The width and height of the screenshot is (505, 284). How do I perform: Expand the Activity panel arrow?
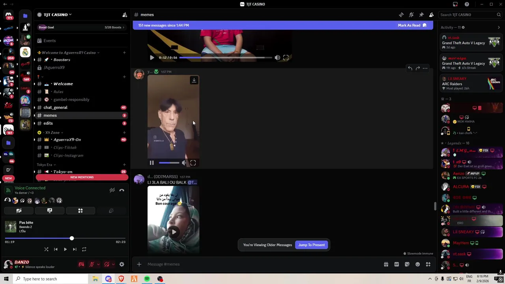pyautogui.click(x=499, y=28)
